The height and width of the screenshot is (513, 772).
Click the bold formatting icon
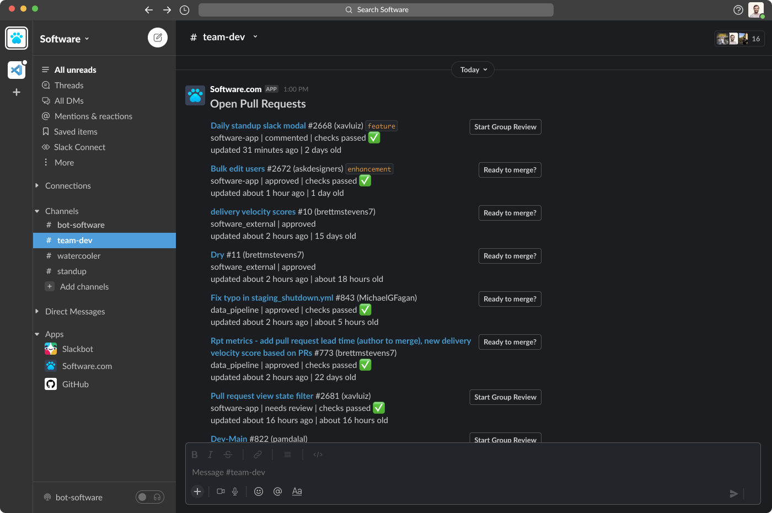[195, 455]
